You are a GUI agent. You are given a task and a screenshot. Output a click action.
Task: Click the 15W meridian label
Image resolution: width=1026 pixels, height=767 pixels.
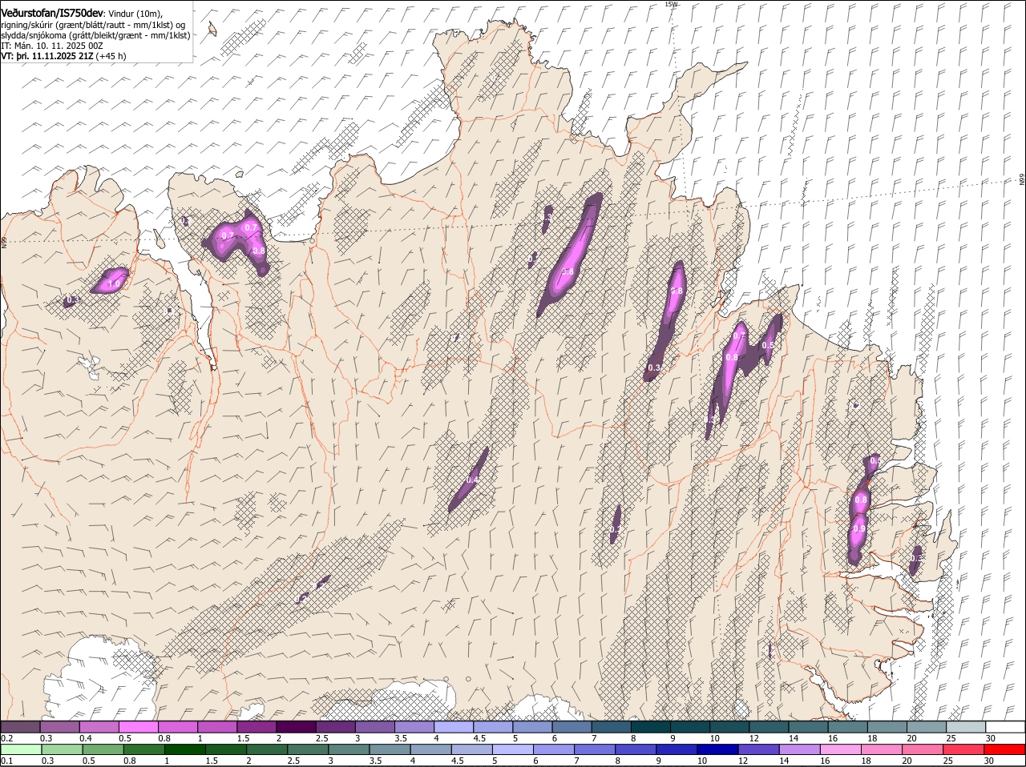click(x=671, y=4)
